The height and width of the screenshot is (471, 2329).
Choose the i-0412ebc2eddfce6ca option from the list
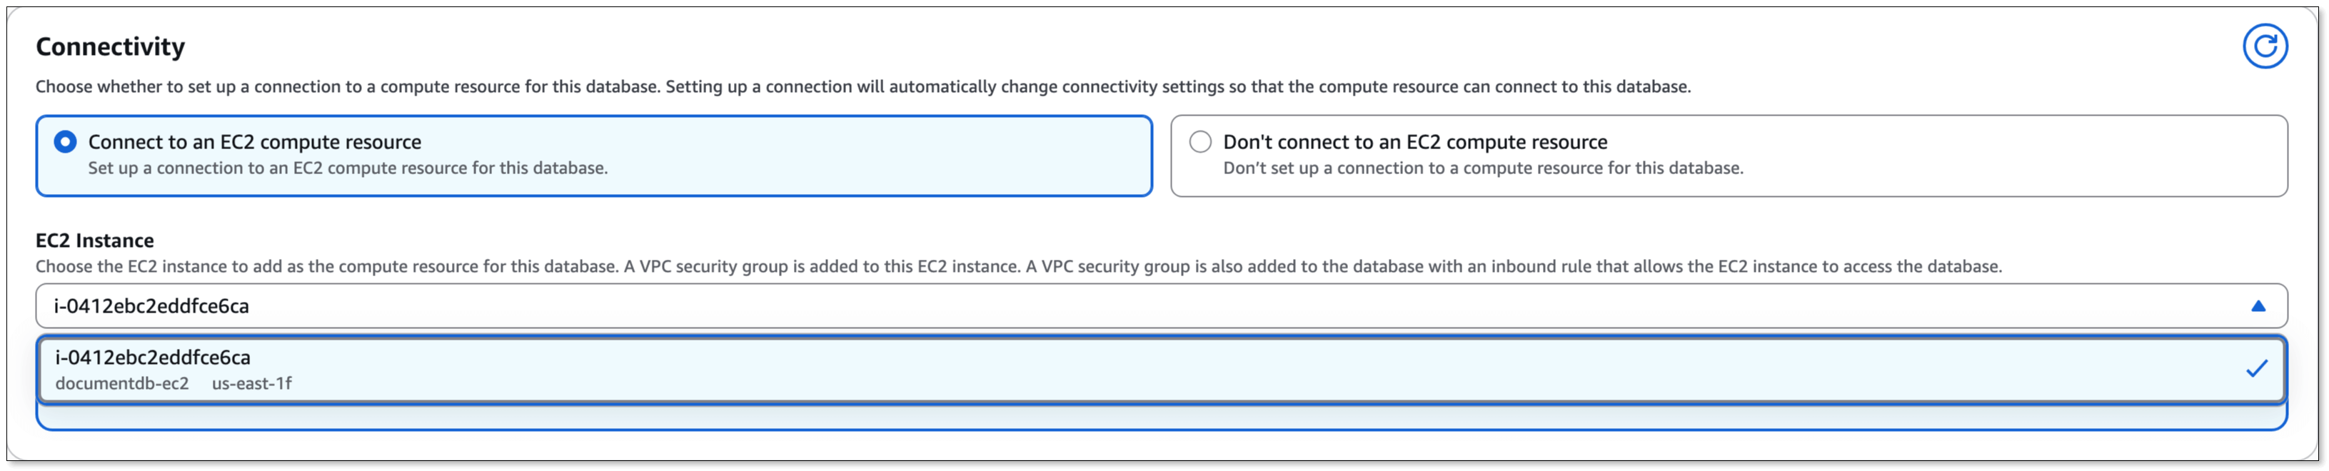point(153,358)
